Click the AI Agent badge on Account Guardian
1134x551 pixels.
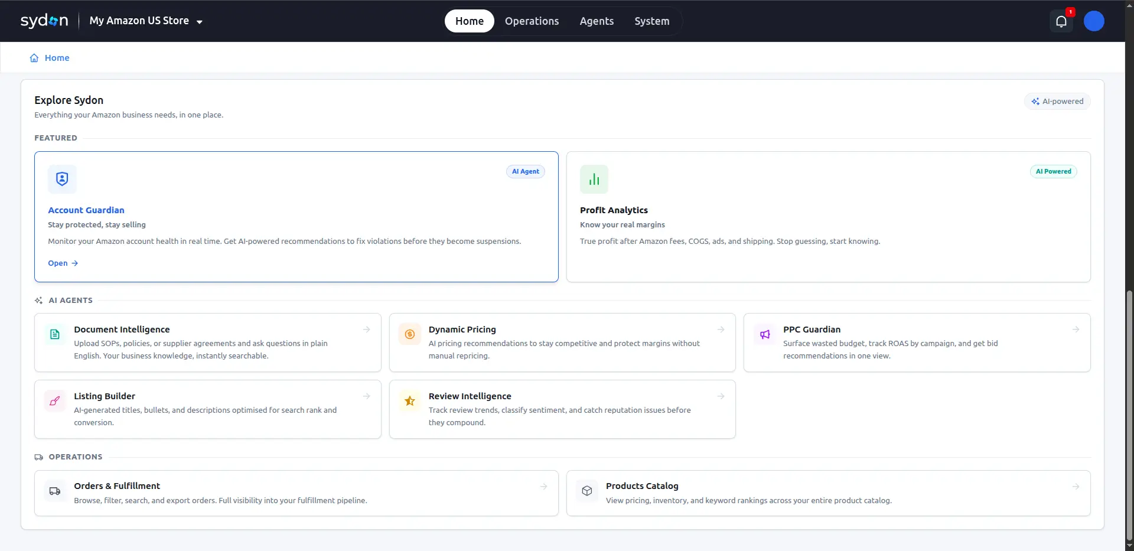coord(526,171)
